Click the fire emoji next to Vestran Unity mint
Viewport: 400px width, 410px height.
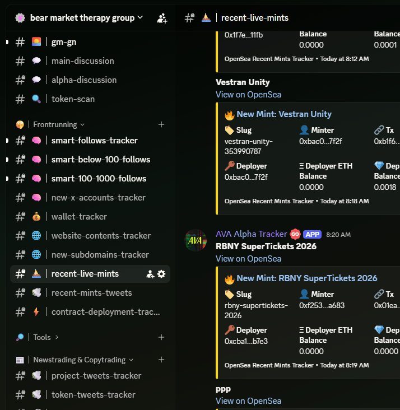coord(230,115)
